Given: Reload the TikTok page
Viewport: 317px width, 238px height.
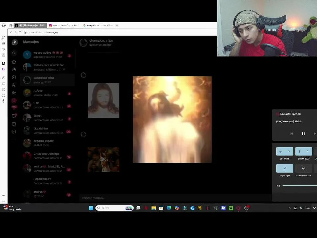Looking at the screenshot, I should click(x=20, y=32).
